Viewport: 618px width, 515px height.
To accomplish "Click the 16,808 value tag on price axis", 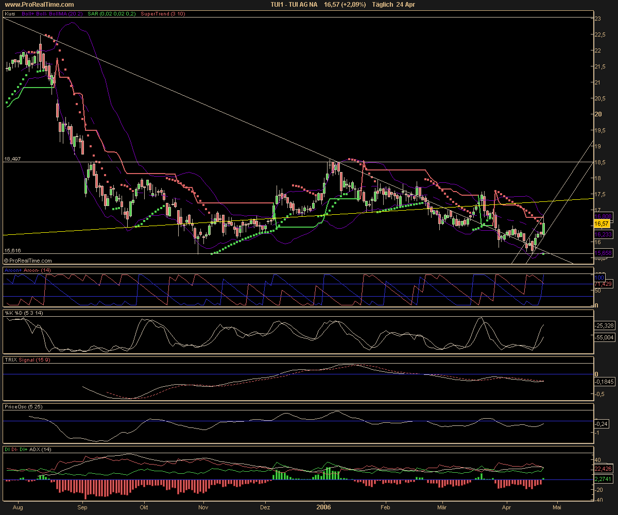I will click(x=602, y=216).
